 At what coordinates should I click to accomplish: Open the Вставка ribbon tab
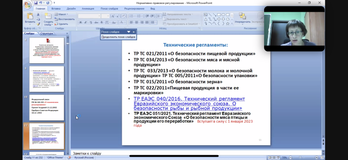pyautogui.click(x=56, y=9)
